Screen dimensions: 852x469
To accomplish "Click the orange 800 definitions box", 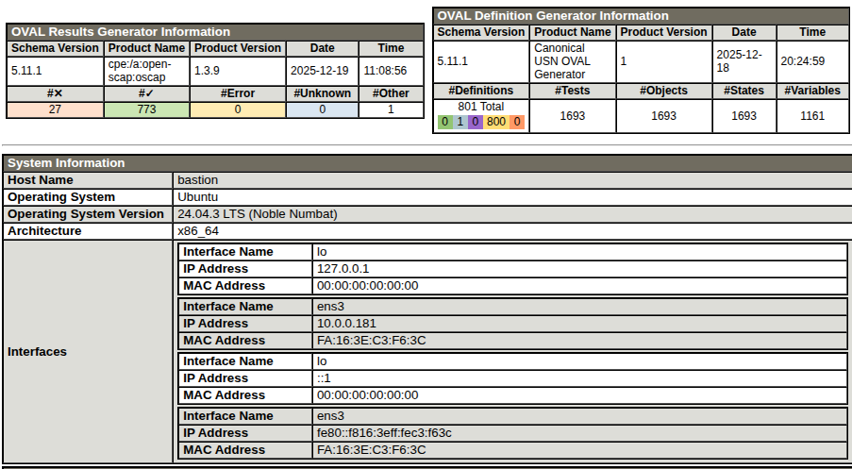I will tap(496, 123).
